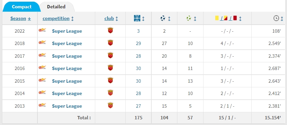The width and height of the screenshot is (287, 125).
Task: Click Super League logo in 2018 row
Action: (x=42, y=43)
